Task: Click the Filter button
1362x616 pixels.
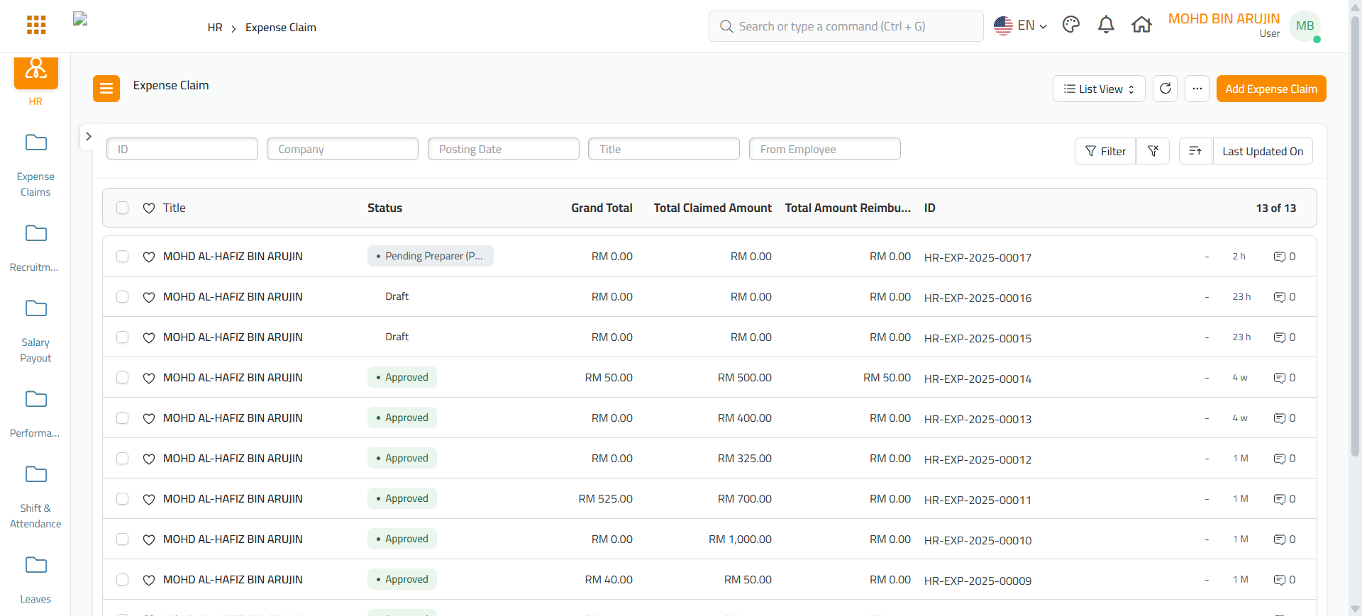Action: click(x=1104, y=151)
